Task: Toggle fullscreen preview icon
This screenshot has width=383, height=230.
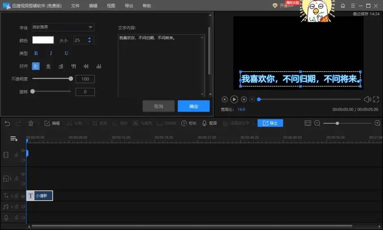Action: tap(376, 99)
